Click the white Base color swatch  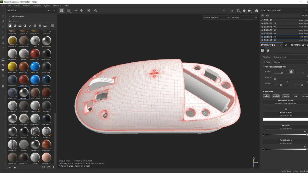(x=285, y=119)
